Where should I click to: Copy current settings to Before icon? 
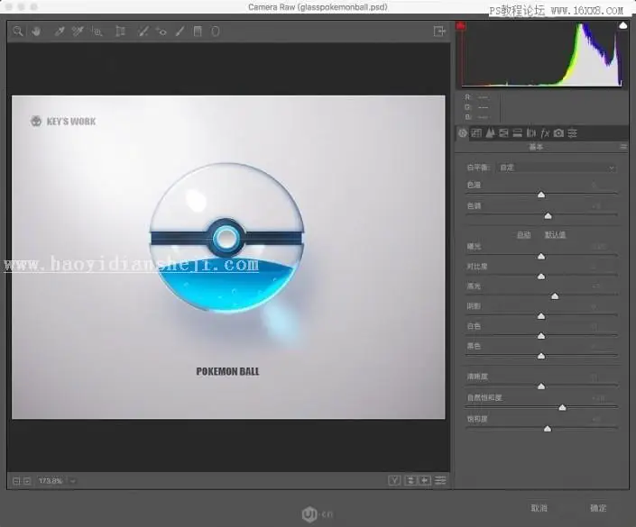(x=425, y=480)
